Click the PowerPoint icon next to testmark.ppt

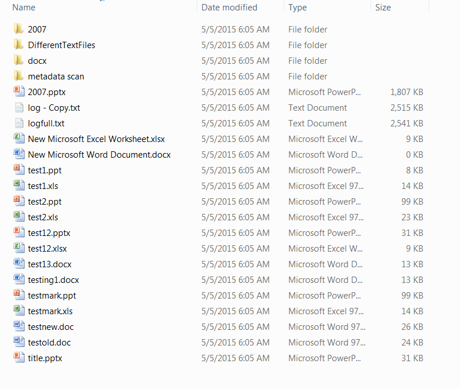coord(19,295)
